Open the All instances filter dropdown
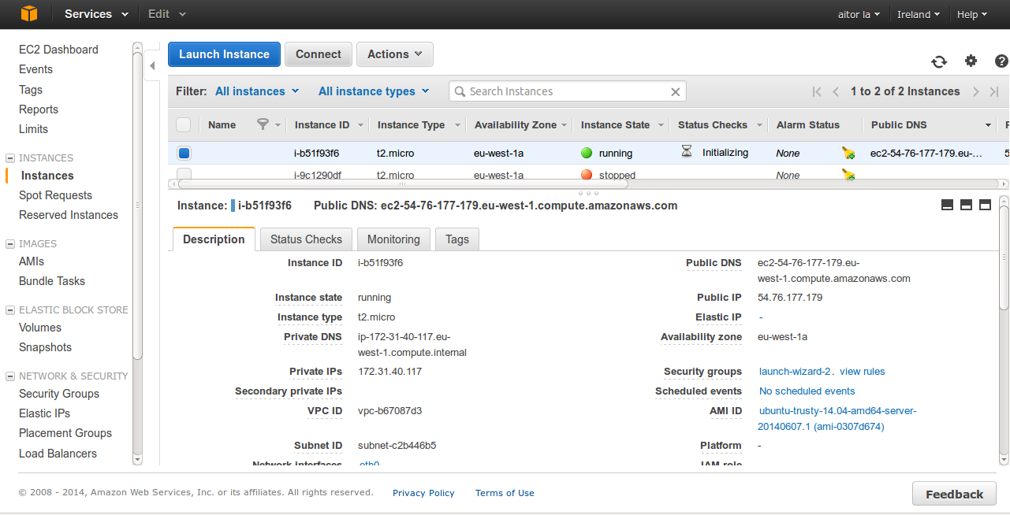This screenshot has height=515, width=1010. [257, 91]
